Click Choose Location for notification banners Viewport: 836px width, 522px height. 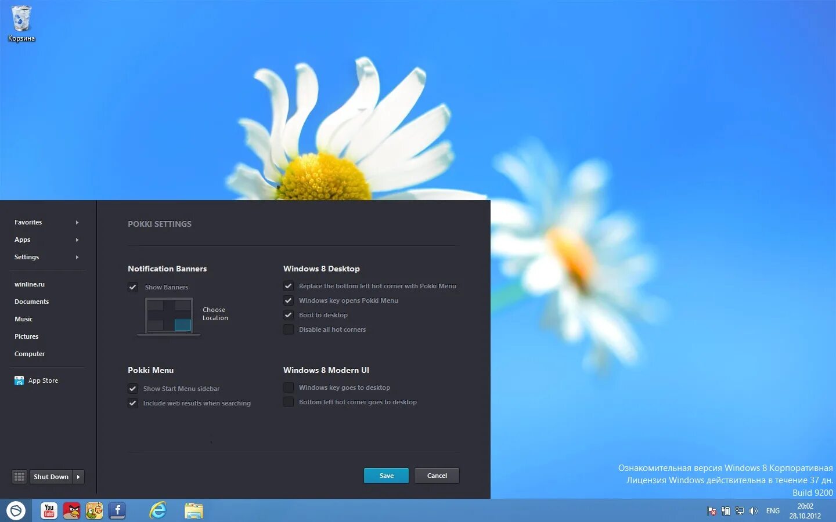click(215, 314)
